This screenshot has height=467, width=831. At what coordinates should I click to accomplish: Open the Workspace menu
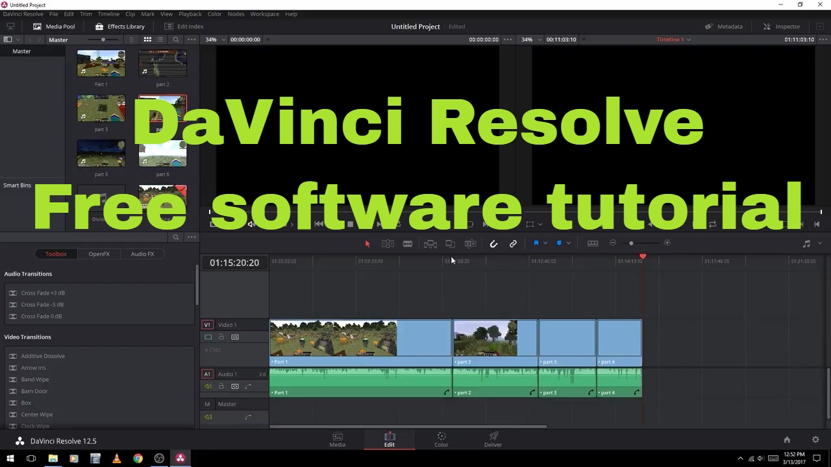click(265, 14)
